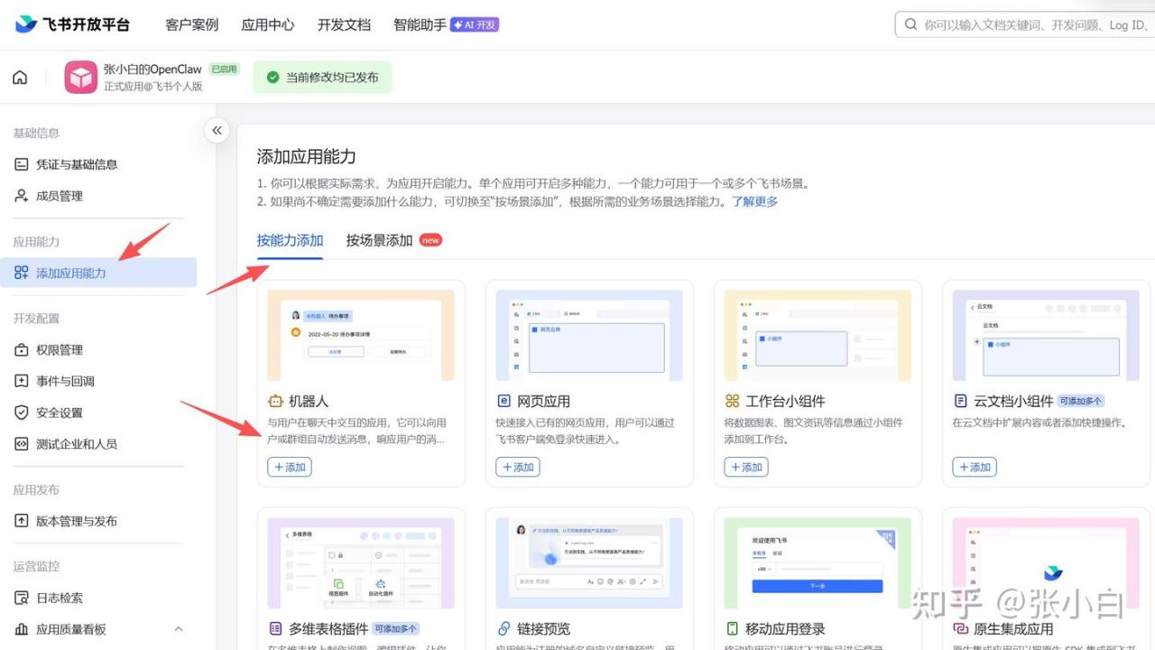This screenshot has height=650, width=1155.
Task: Select 添加应用能力 in the sidebar
Action: (x=70, y=273)
